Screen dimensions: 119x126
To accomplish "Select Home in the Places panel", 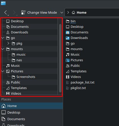I will pos(31,106).
